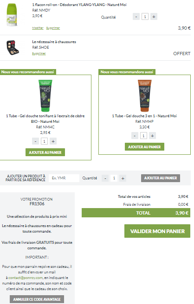This screenshot has height=304, width=194.
Task: Remove Le nécessaire à chaussures item
Action: tap(39, 53)
